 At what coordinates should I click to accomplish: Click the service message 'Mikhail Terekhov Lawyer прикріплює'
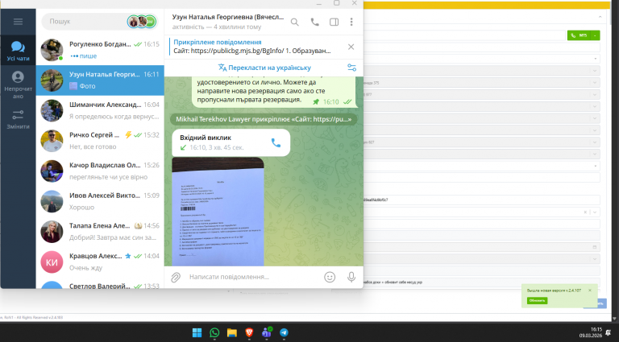coord(264,119)
